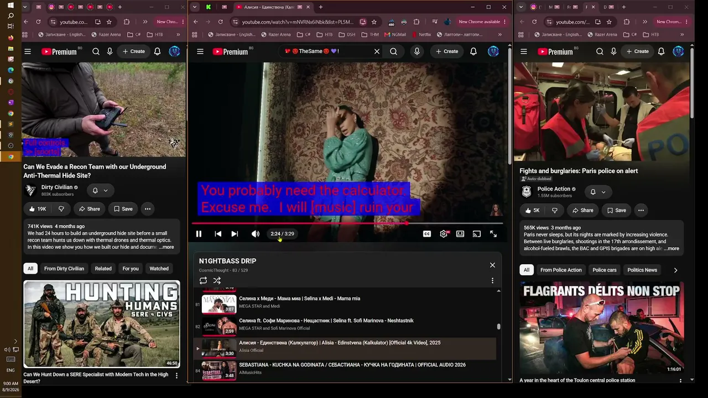Image resolution: width=708 pixels, height=398 pixels.
Task: Select the Алисия - Единствена browser tab
Action: point(272,7)
